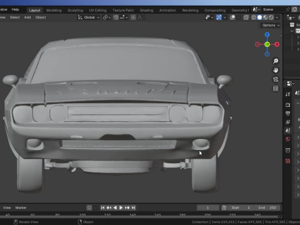Open the object visibility and selectability dropdown
The height and width of the screenshot is (225, 300).
coord(209,17)
